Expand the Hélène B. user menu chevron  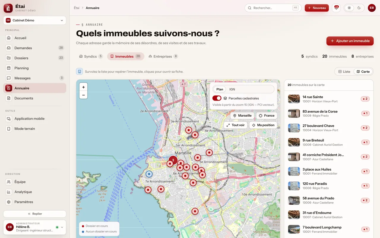pos(62,227)
